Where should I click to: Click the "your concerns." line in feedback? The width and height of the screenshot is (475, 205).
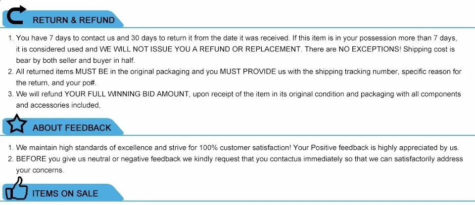click(x=40, y=170)
